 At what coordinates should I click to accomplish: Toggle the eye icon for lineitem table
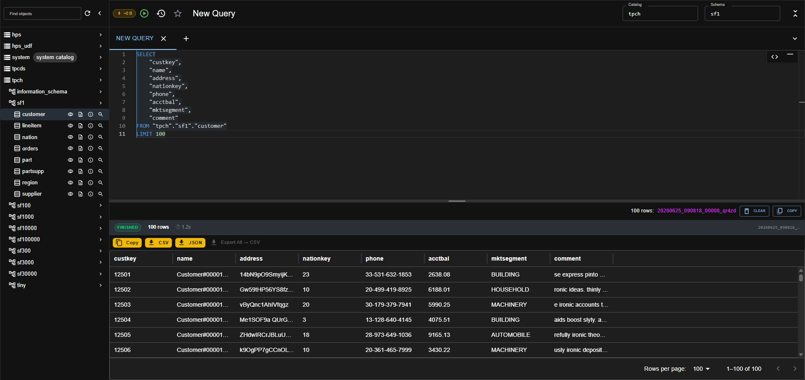tap(70, 126)
